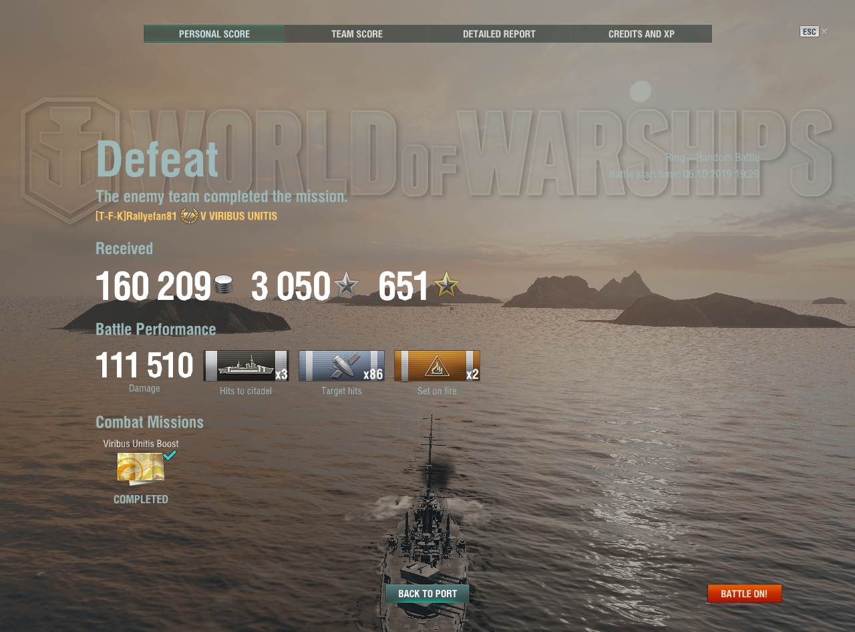
Task: Click the Target hits ribbon icon
Action: [x=341, y=365]
